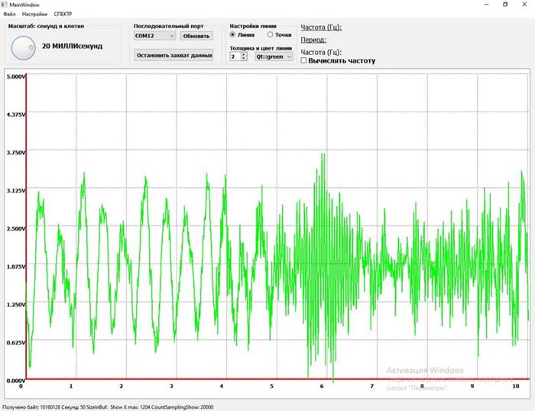
Task: Open the Настройки menu
Action: tap(34, 14)
